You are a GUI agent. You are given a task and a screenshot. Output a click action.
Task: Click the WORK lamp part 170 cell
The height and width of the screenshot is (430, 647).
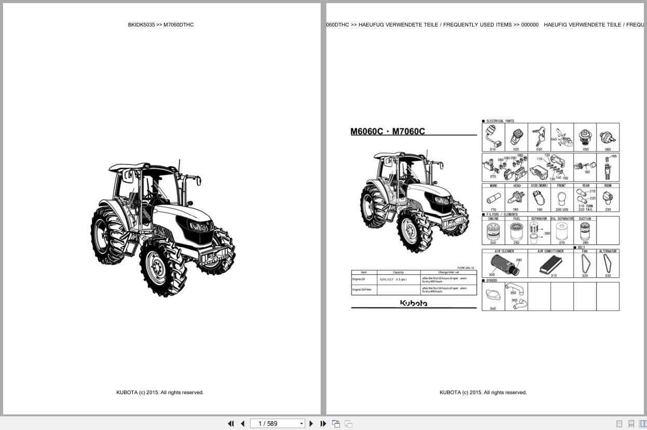493,197
